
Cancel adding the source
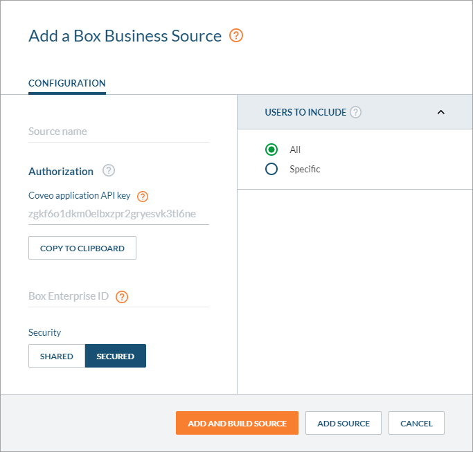click(x=416, y=424)
